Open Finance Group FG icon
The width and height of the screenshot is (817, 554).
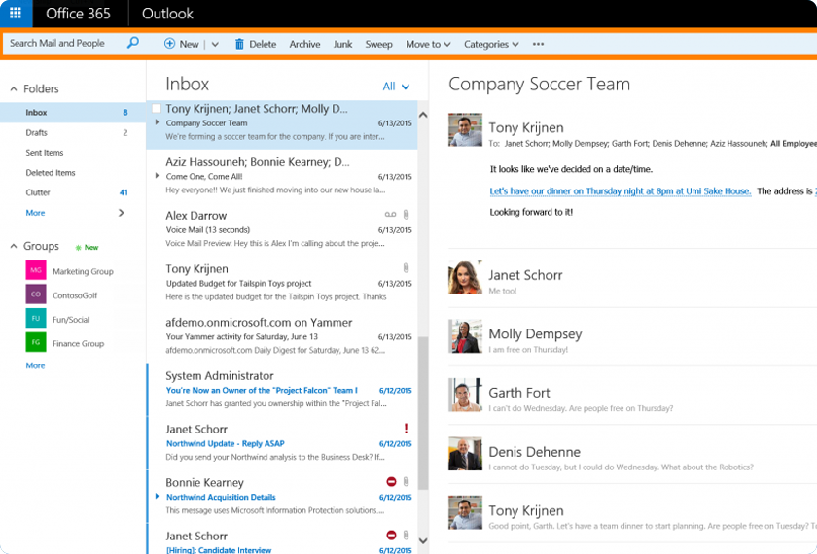click(35, 342)
